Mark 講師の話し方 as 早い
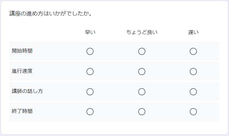The image size is (229, 136). click(90, 92)
